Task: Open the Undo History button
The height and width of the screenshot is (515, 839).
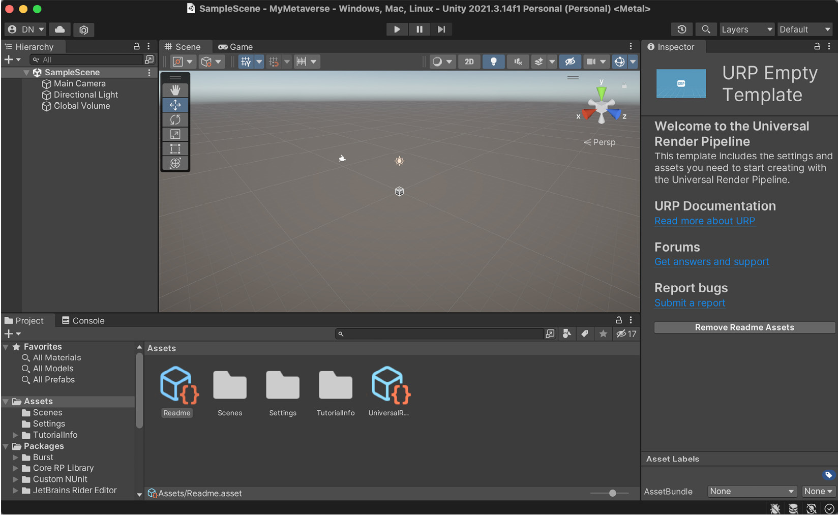Action: click(682, 29)
